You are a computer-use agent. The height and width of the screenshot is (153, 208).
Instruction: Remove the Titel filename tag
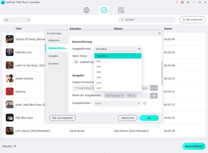(134, 96)
